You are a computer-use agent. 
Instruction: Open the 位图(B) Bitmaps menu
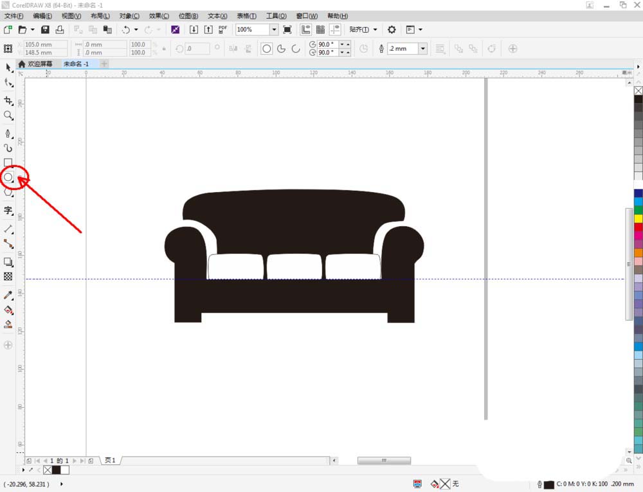[x=188, y=16]
